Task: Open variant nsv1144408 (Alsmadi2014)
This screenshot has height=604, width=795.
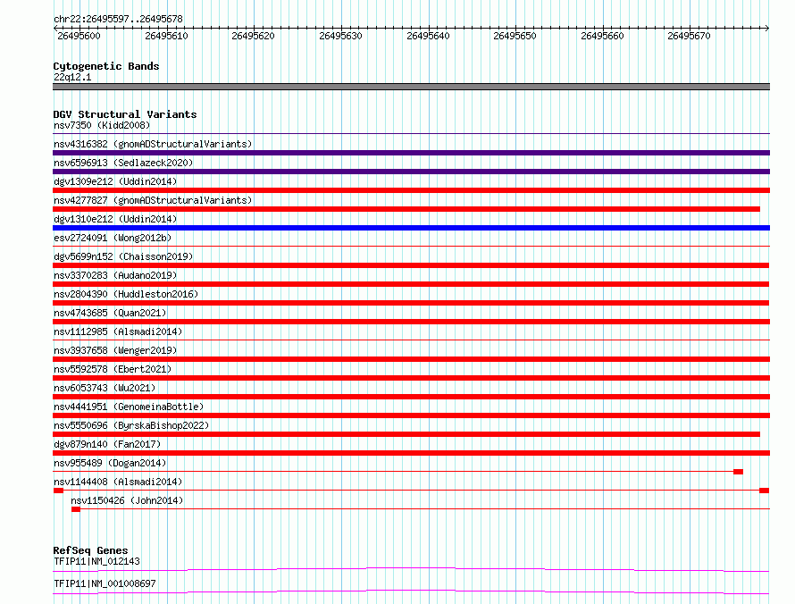Action: [x=118, y=482]
